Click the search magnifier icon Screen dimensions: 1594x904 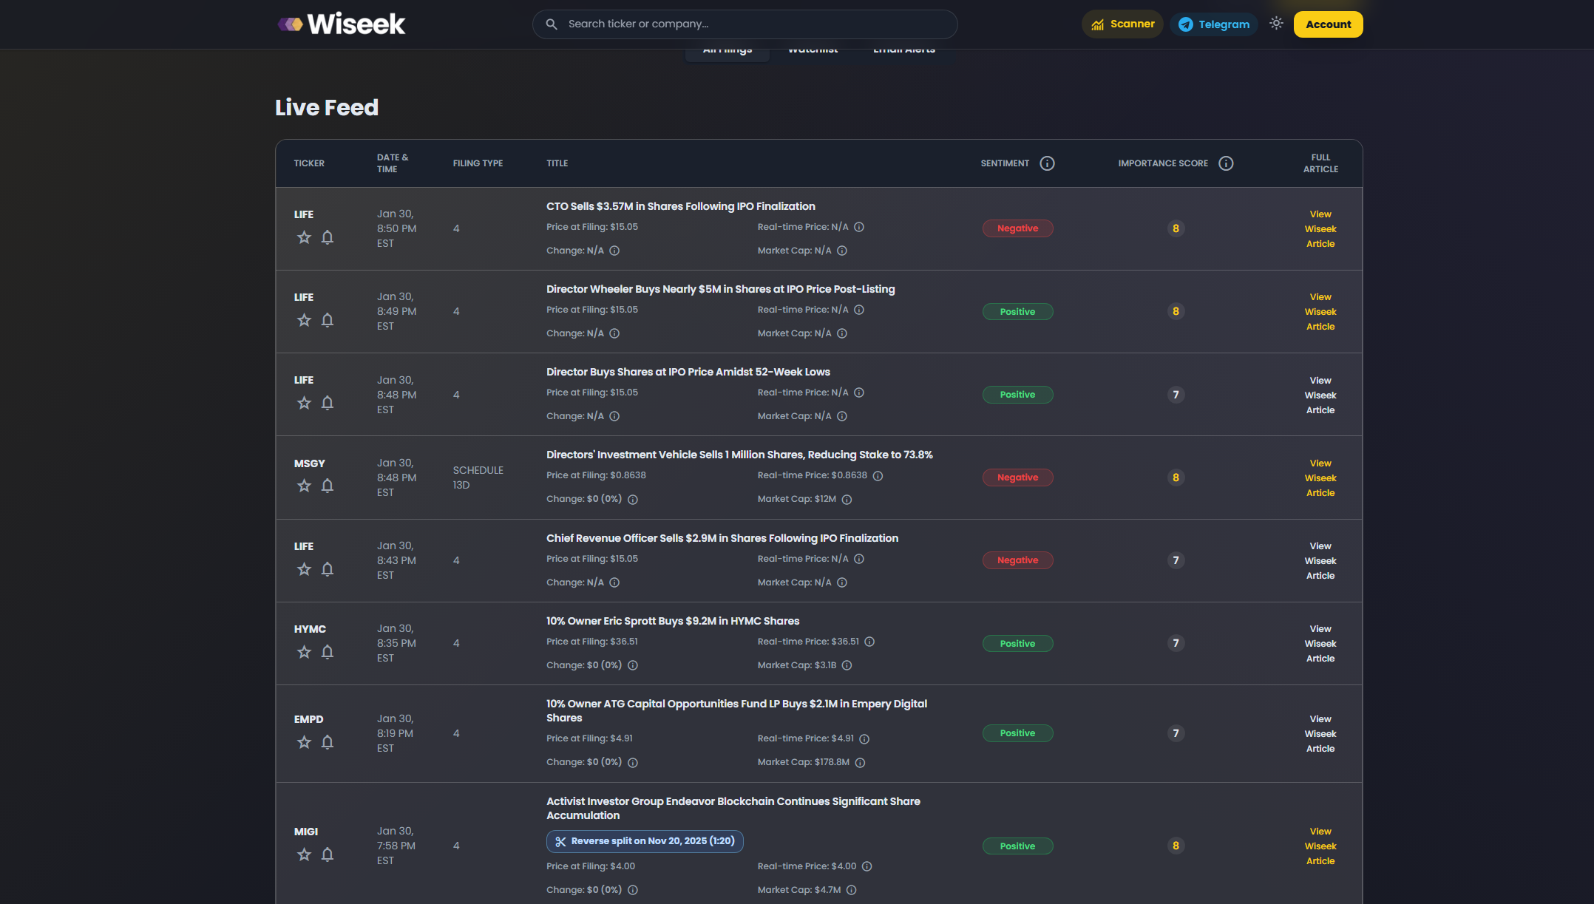point(552,24)
